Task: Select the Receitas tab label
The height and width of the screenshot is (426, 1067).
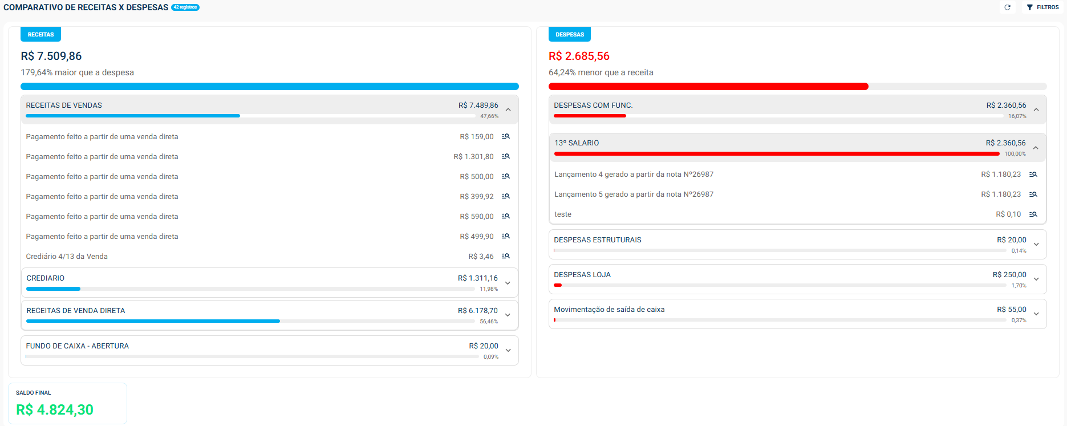Action: [40, 34]
